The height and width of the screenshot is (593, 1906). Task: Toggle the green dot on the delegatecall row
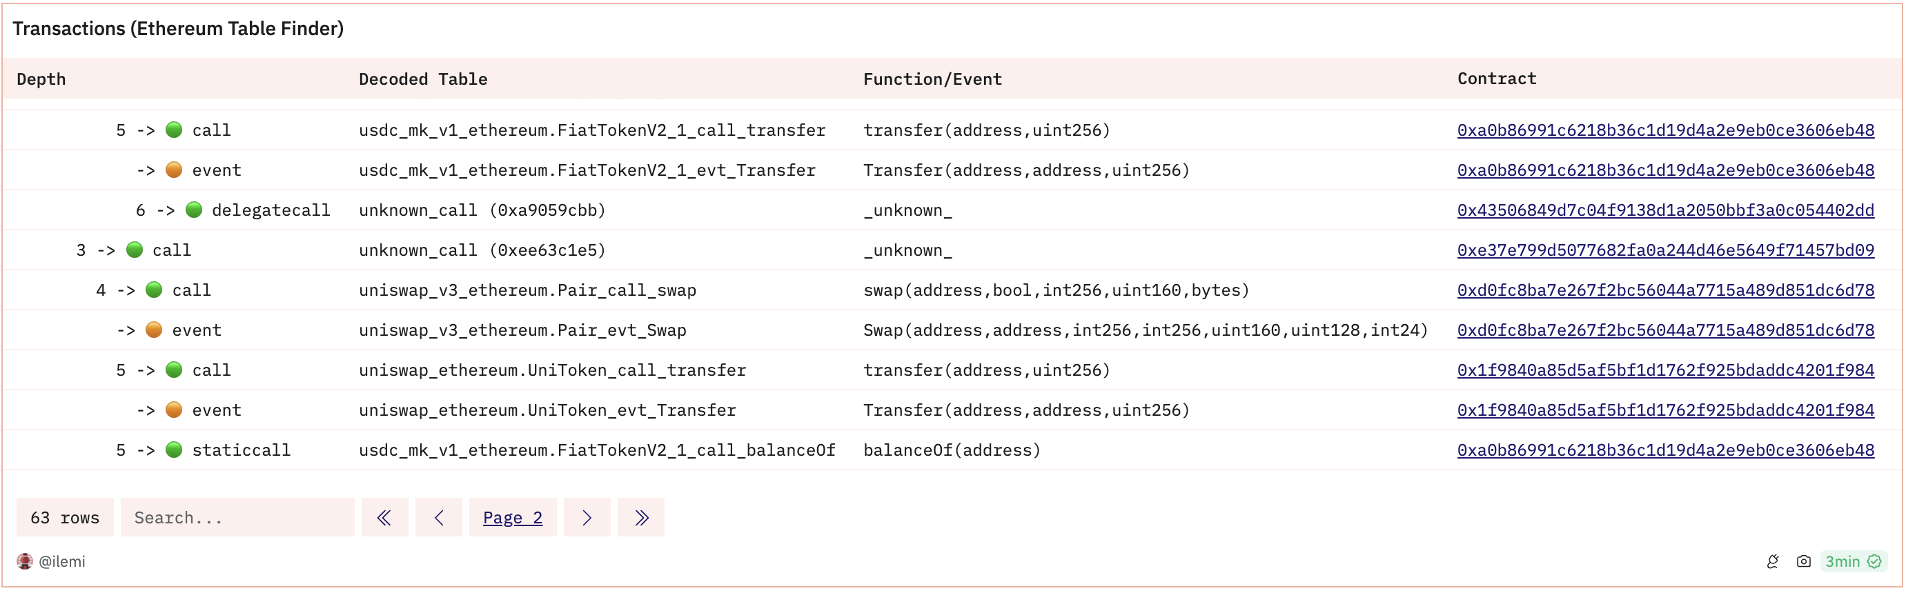194,209
